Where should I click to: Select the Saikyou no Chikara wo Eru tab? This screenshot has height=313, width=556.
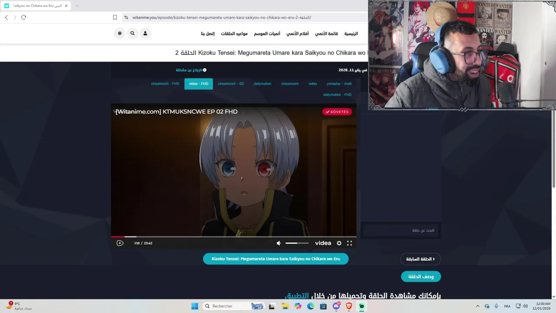coord(36,6)
